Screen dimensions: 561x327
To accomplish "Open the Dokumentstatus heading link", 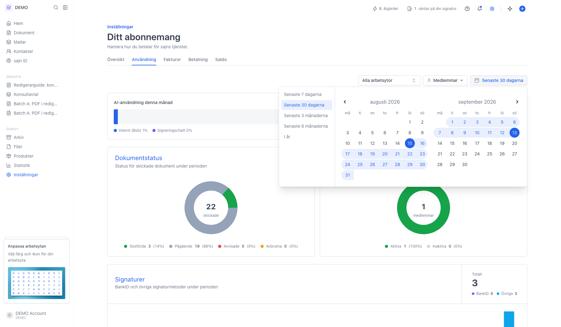I will click(138, 158).
